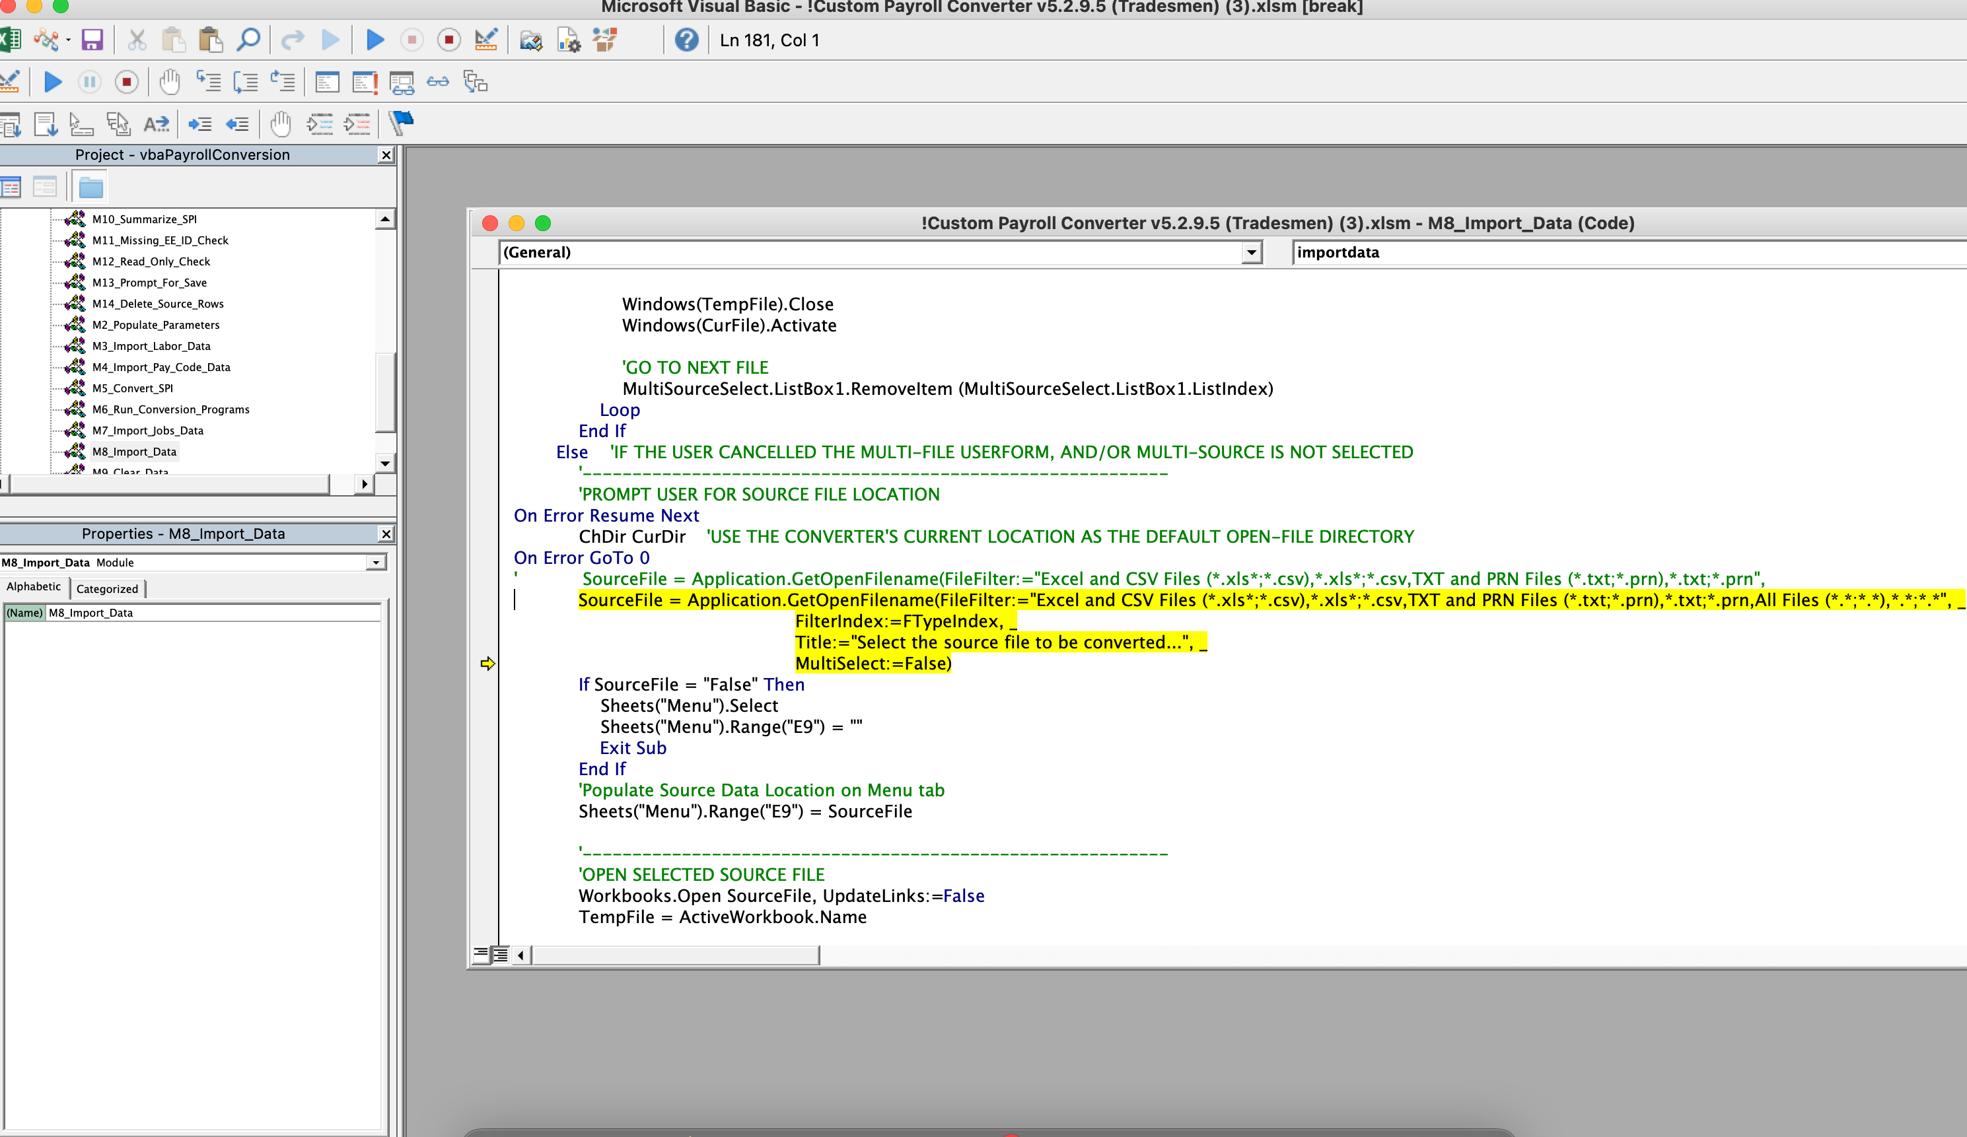The height and width of the screenshot is (1137, 1967).
Task: Open Quick Watch glasses icon
Action: [x=438, y=82]
